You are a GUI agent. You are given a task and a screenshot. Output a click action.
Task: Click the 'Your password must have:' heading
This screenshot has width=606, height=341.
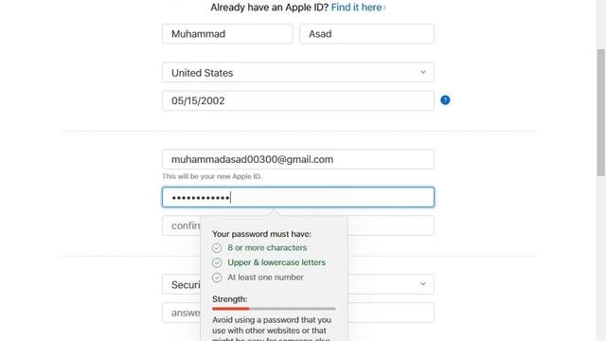261,234
